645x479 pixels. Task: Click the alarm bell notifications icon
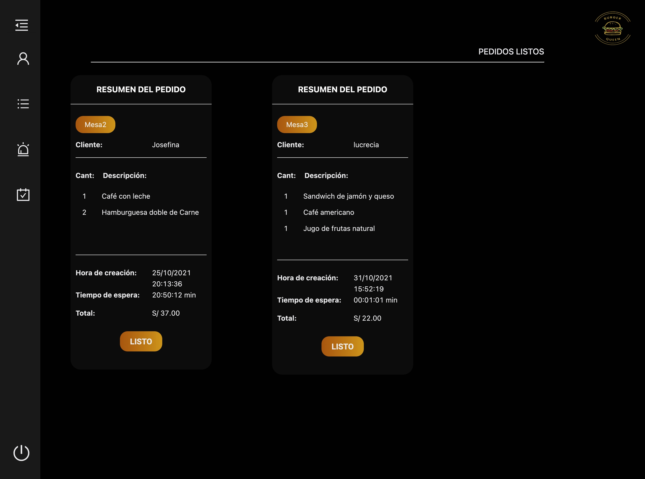point(23,149)
